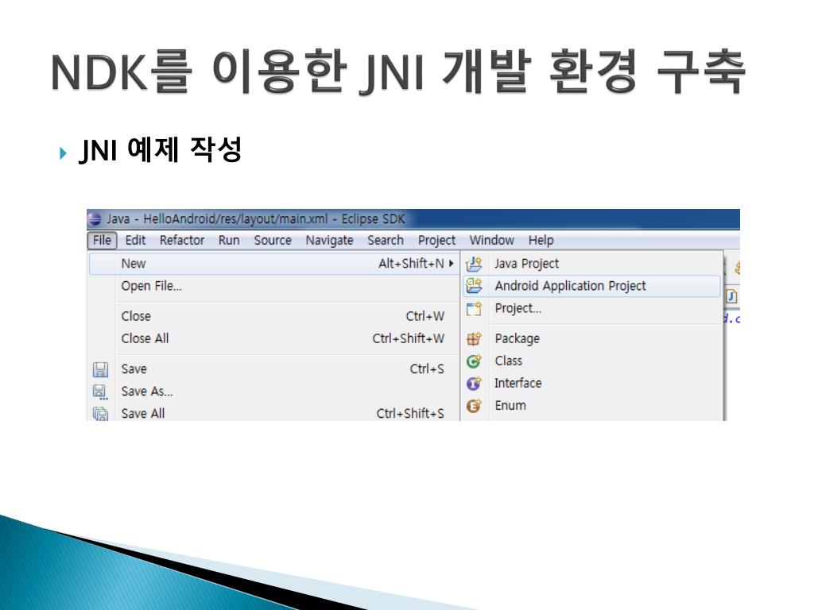Choose Save from the File menu
814x610 pixels.
coord(274,369)
